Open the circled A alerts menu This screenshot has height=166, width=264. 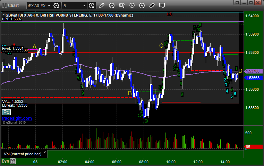pyautogui.click(x=142, y=6)
